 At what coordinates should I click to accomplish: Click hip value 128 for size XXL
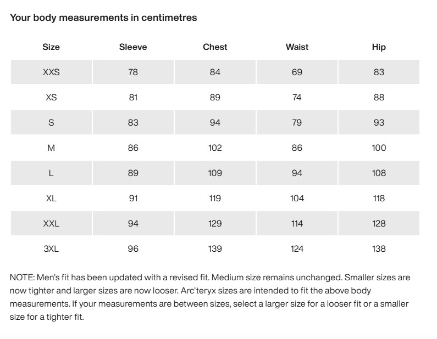(x=379, y=223)
